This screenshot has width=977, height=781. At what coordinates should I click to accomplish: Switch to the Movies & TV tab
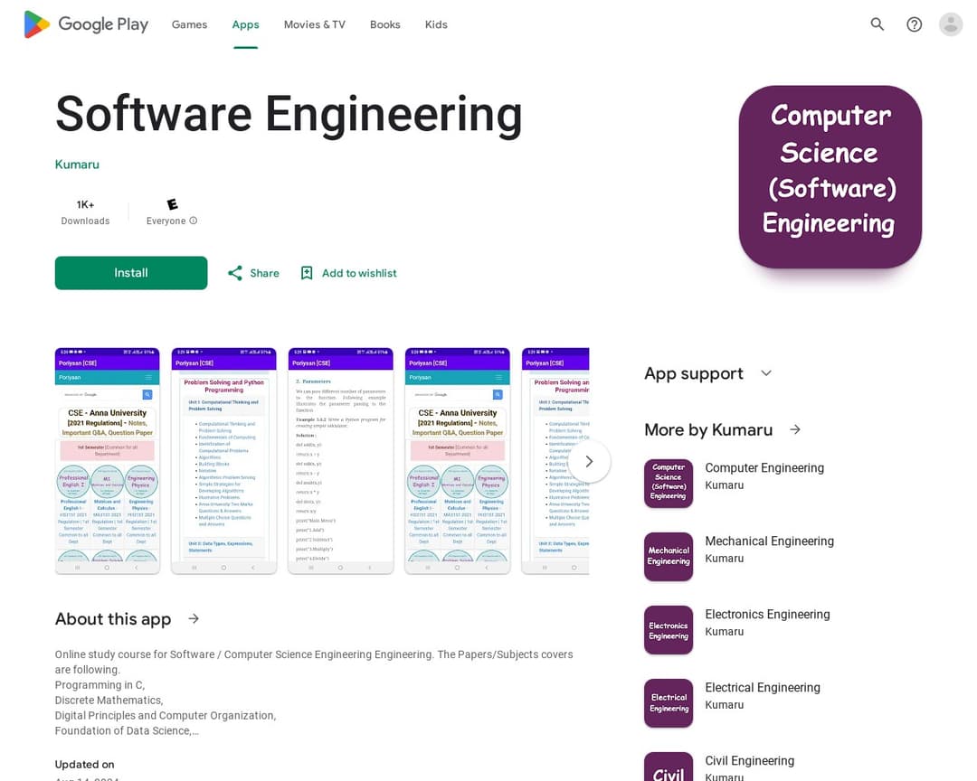point(315,24)
